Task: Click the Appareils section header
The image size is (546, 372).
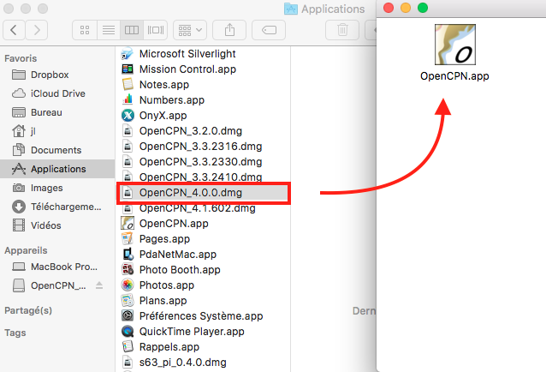Action: click(x=26, y=250)
